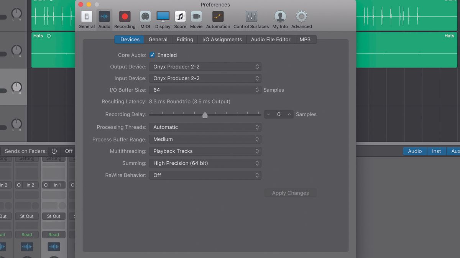Open My Info preferences
The height and width of the screenshot is (258, 460).
coord(280,17)
